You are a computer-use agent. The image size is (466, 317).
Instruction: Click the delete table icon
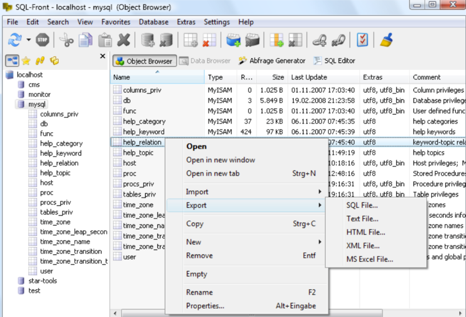208,40
